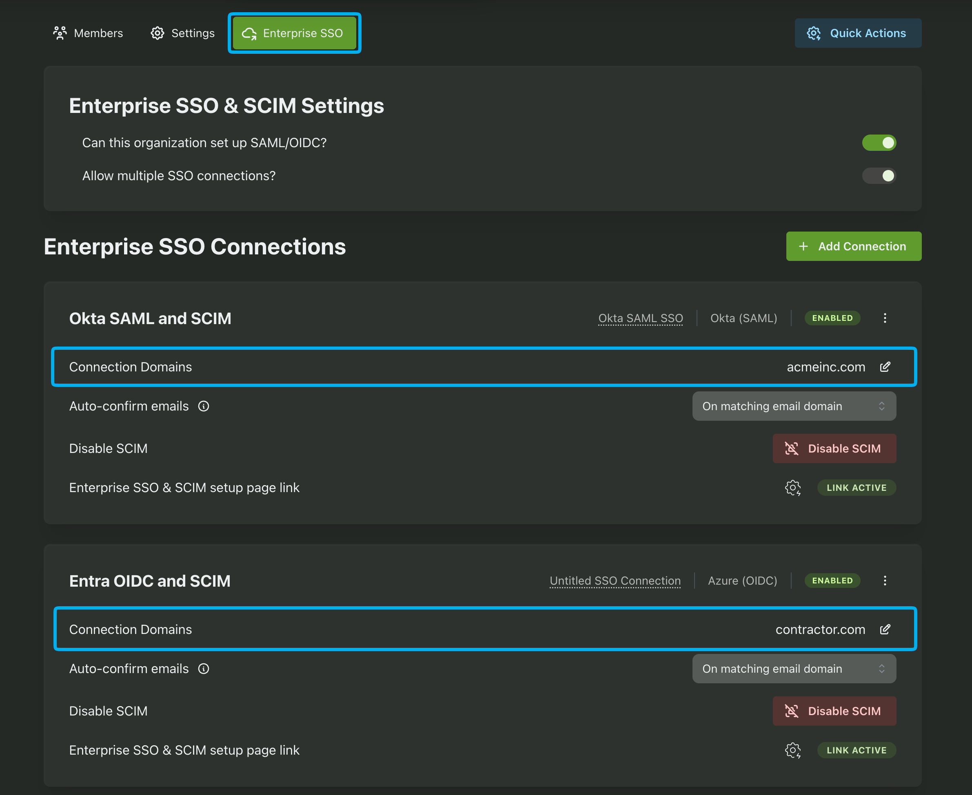Open the Quick Actions menu
The height and width of the screenshot is (795, 972).
click(858, 33)
